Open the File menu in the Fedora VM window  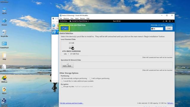[x=61, y=18]
